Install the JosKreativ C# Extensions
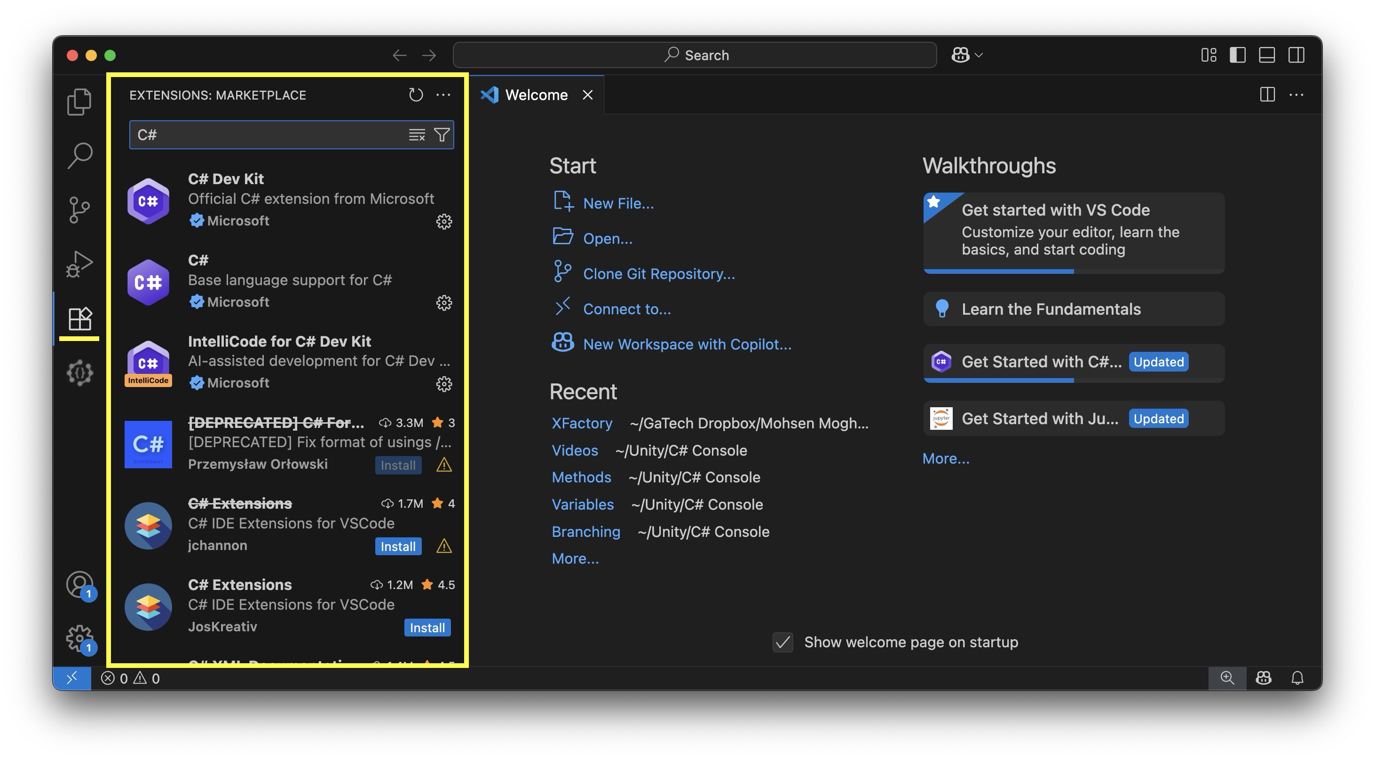Viewport: 1375px width, 760px height. click(427, 628)
